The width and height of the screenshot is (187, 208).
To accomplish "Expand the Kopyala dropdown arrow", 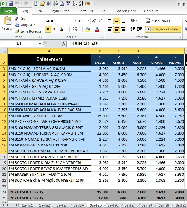I will (x=34, y=25).
